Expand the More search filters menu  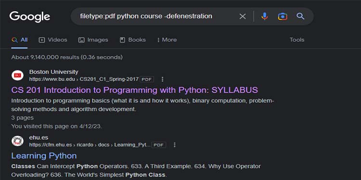(167, 40)
